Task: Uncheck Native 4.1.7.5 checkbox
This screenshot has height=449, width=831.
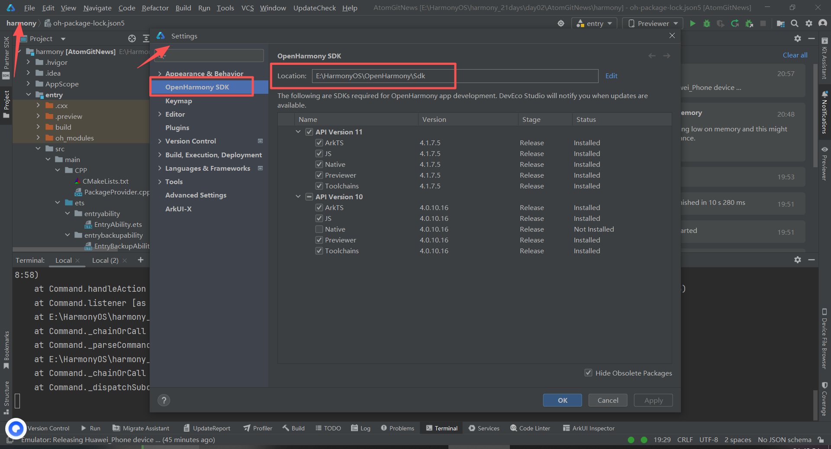Action: [x=319, y=164]
